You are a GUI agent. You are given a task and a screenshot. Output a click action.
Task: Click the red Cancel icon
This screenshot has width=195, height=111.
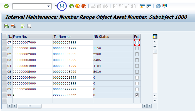84,6
